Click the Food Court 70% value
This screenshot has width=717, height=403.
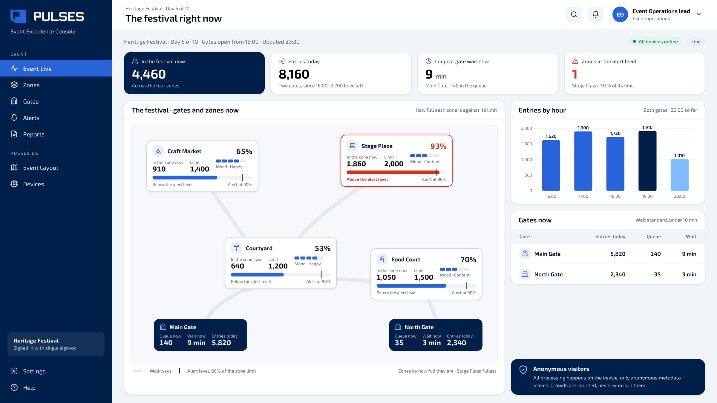(x=468, y=259)
